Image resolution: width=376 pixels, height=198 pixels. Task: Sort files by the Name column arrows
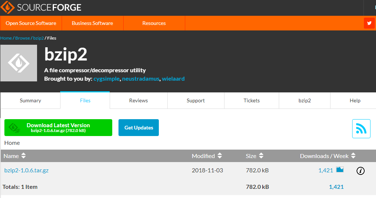[x=23, y=156]
